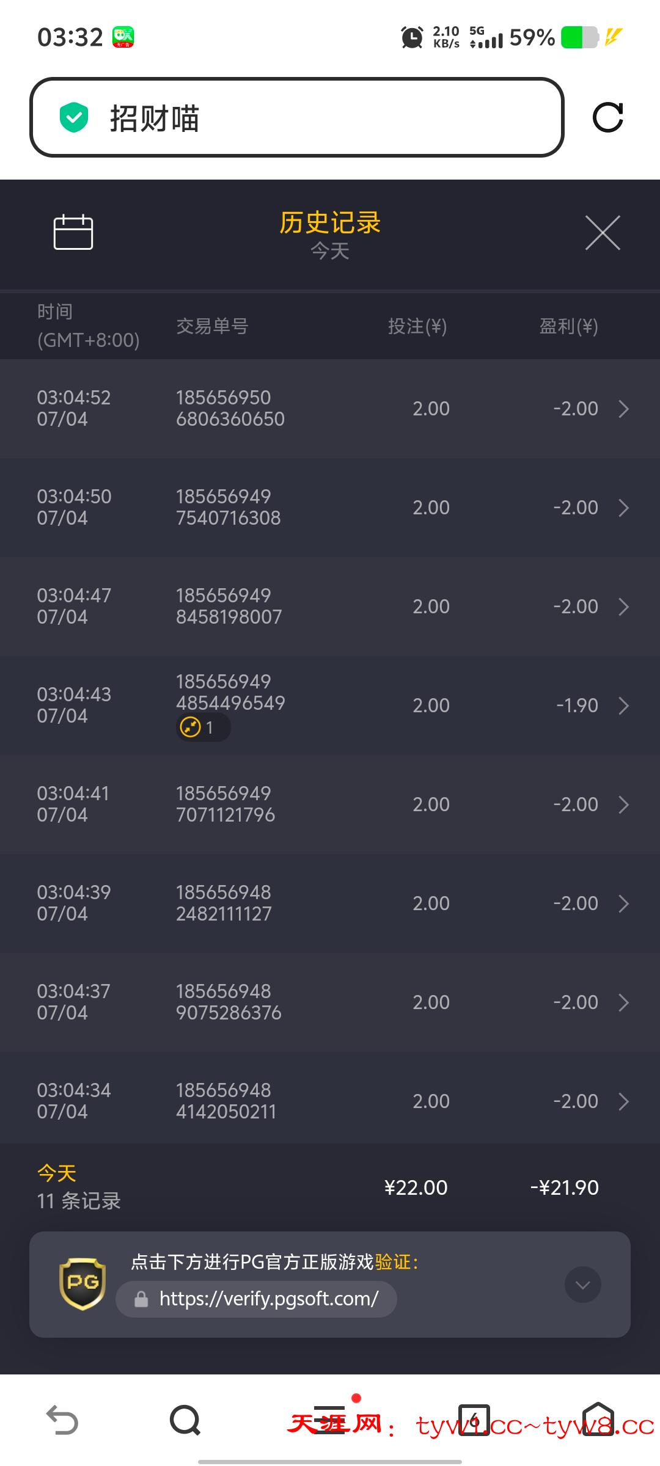Close the 历史记录 history panel
The width and height of the screenshot is (660, 1466).
coord(603,233)
